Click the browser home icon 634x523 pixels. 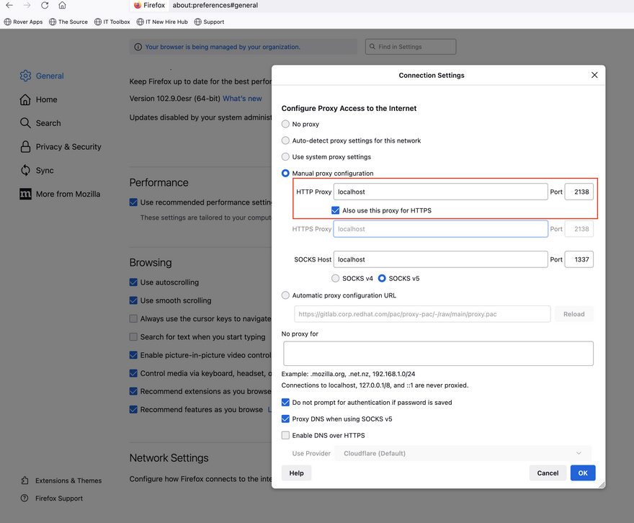tap(63, 5)
